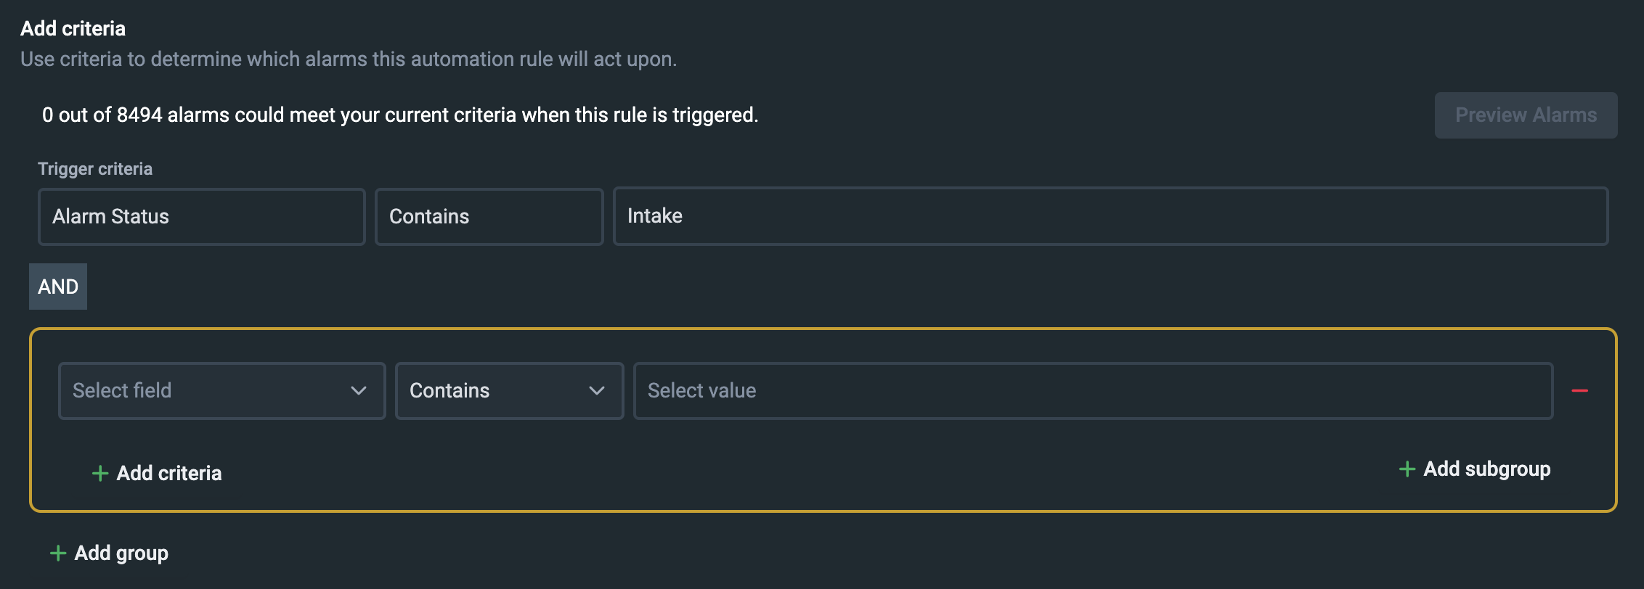Click the Preview Alarms button

click(1525, 115)
